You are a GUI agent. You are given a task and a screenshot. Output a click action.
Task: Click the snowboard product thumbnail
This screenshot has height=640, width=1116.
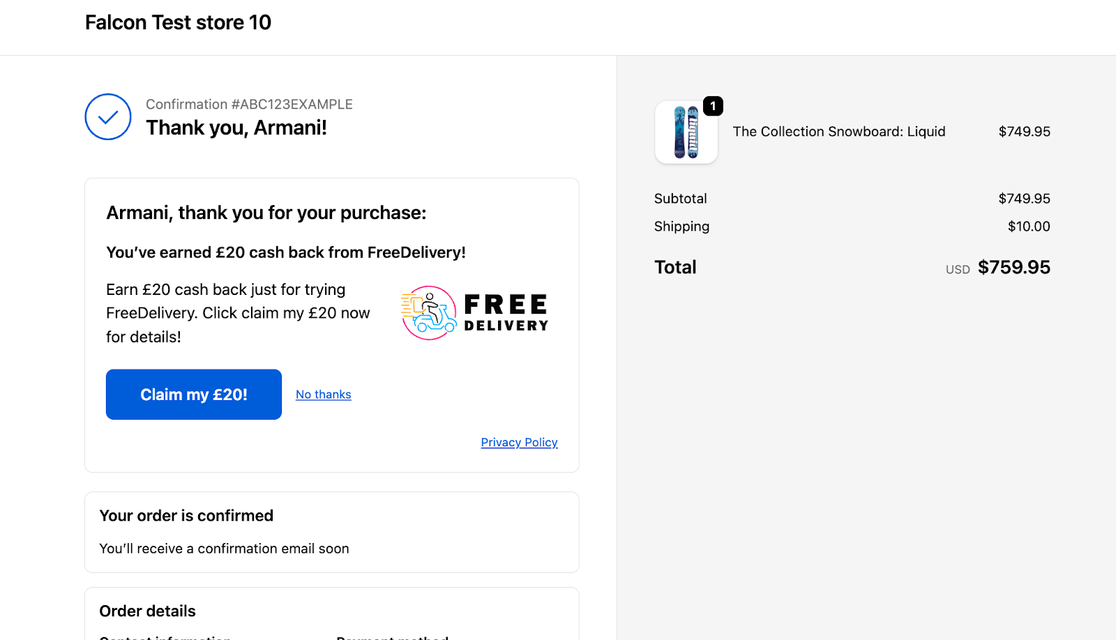point(686,132)
